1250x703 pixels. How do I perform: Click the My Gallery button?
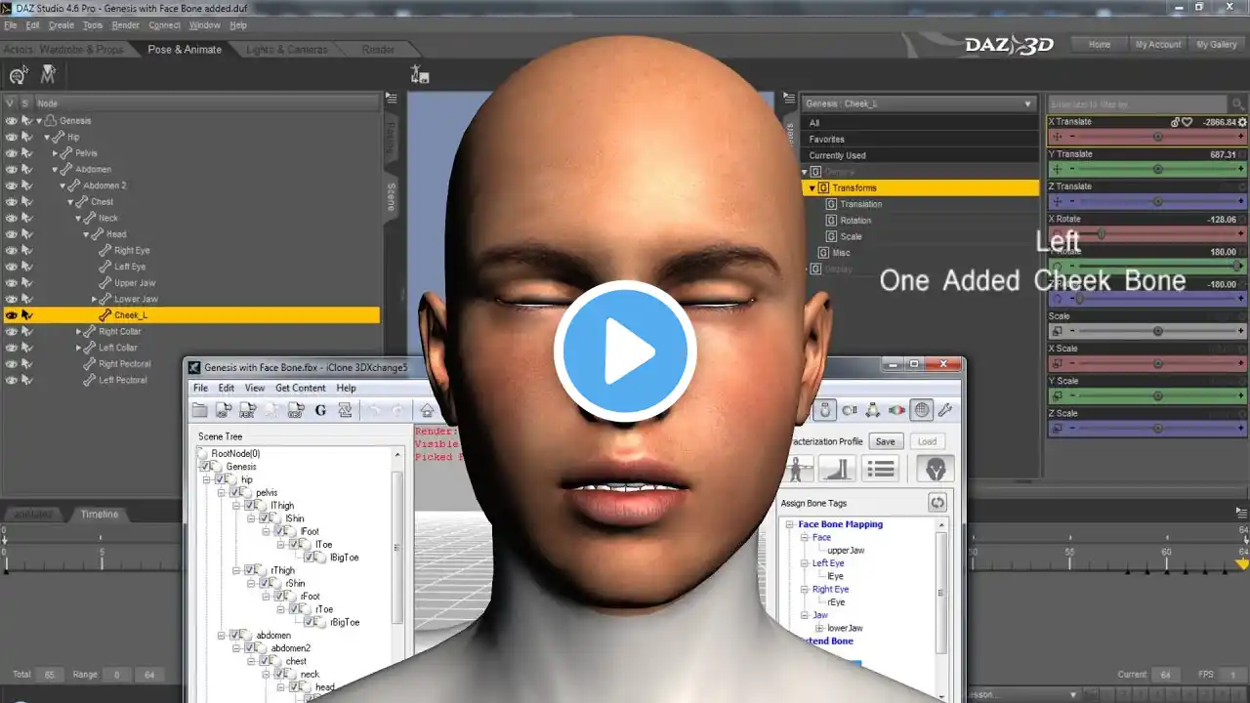(x=1217, y=44)
